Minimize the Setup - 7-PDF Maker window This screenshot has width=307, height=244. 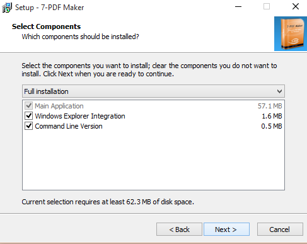238,6
